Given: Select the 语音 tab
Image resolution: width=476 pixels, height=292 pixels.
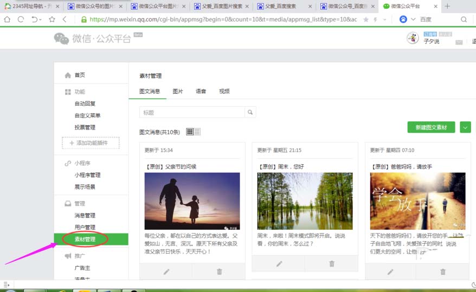Looking at the screenshot, I should (201, 91).
